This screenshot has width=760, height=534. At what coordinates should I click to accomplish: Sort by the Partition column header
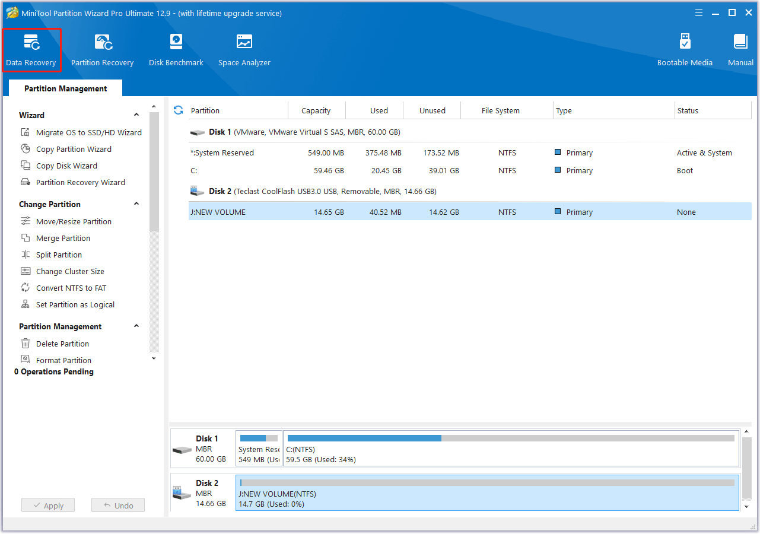coord(237,110)
